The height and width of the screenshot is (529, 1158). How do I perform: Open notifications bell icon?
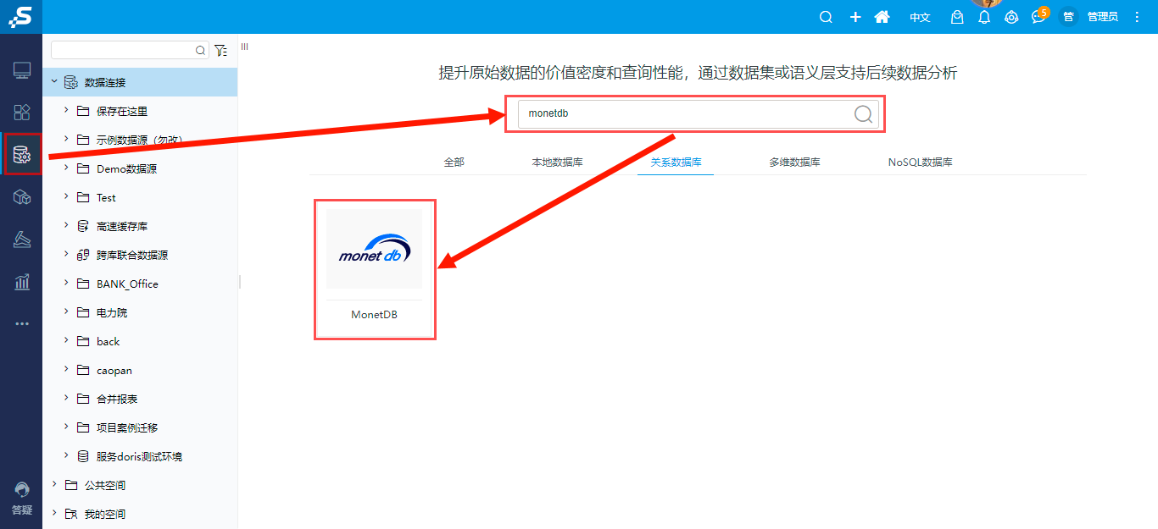point(984,17)
